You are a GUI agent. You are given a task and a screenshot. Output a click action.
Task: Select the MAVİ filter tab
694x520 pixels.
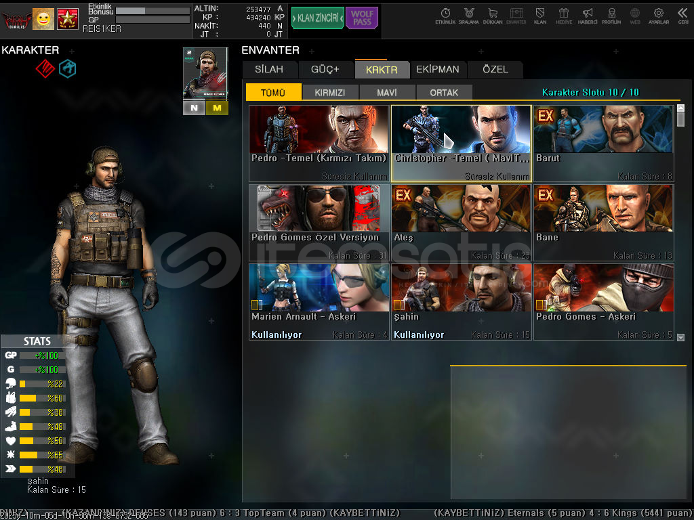tap(387, 92)
